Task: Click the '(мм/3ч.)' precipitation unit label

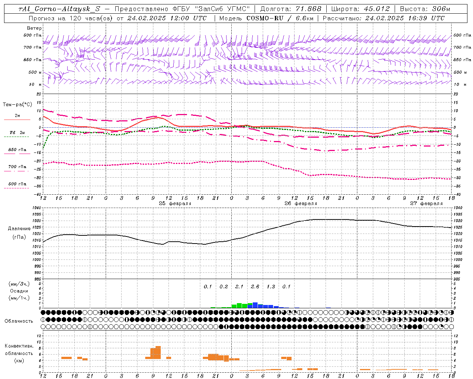Action: (19, 284)
